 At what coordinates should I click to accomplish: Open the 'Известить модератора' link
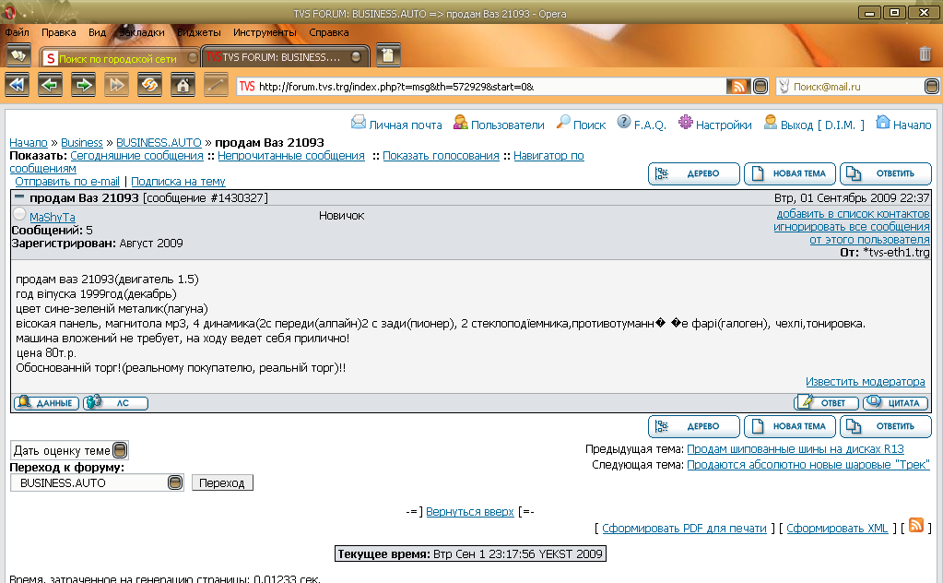865,382
